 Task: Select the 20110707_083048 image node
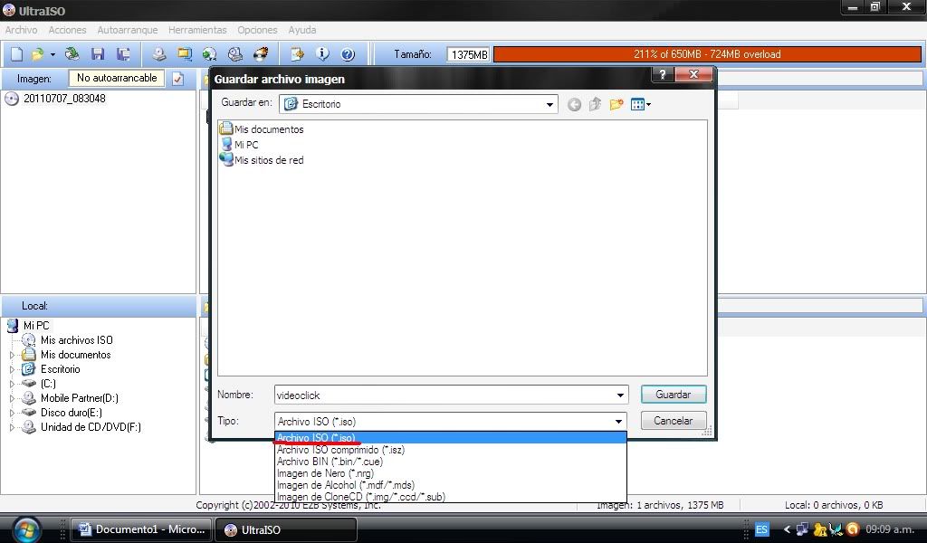(x=64, y=99)
